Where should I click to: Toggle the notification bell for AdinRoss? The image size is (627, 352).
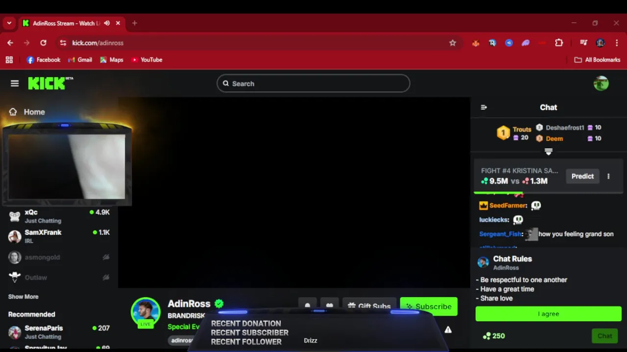[307, 307]
